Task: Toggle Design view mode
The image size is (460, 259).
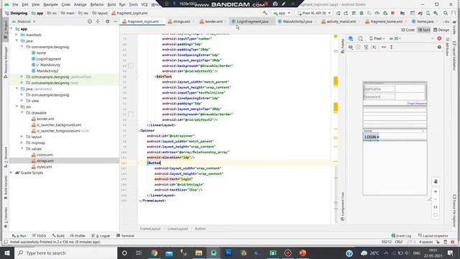Action: point(441,30)
